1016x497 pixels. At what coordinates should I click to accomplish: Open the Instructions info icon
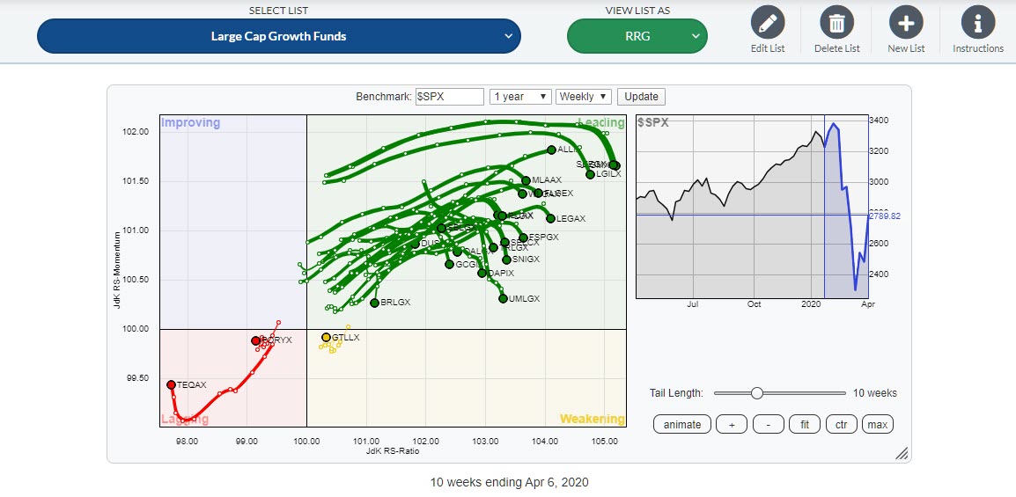(x=977, y=22)
